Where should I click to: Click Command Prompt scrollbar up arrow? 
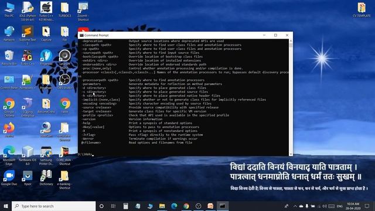(291, 41)
